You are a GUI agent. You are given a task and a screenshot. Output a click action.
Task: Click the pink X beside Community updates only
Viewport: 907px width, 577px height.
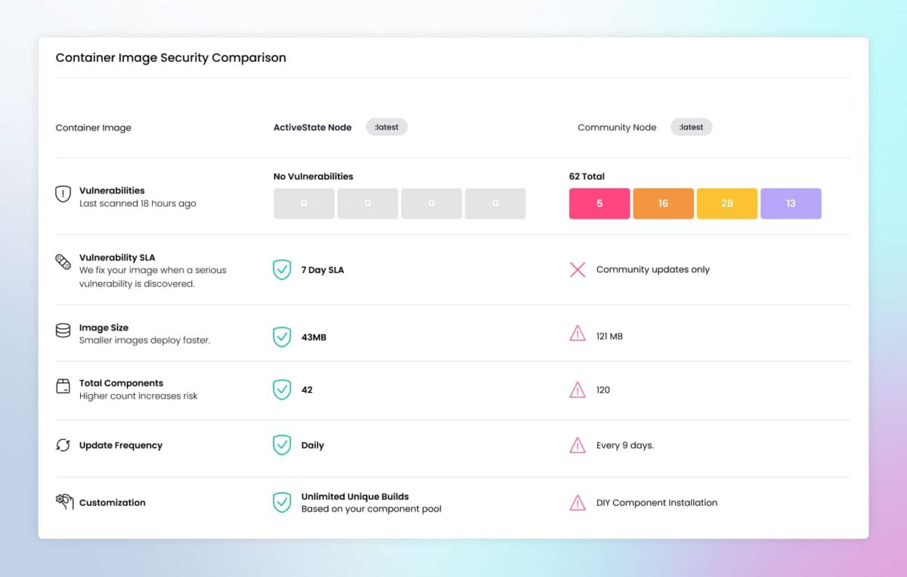(577, 270)
